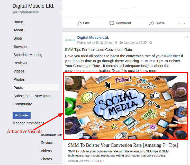This screenshot has height=165, width=190.
Task: Click the lower duplicate Photos sidebar item
Action: [46, 159]
